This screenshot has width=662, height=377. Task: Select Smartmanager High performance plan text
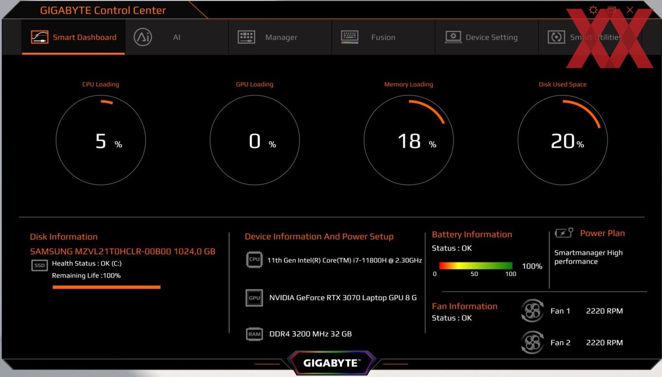point(588,257)
